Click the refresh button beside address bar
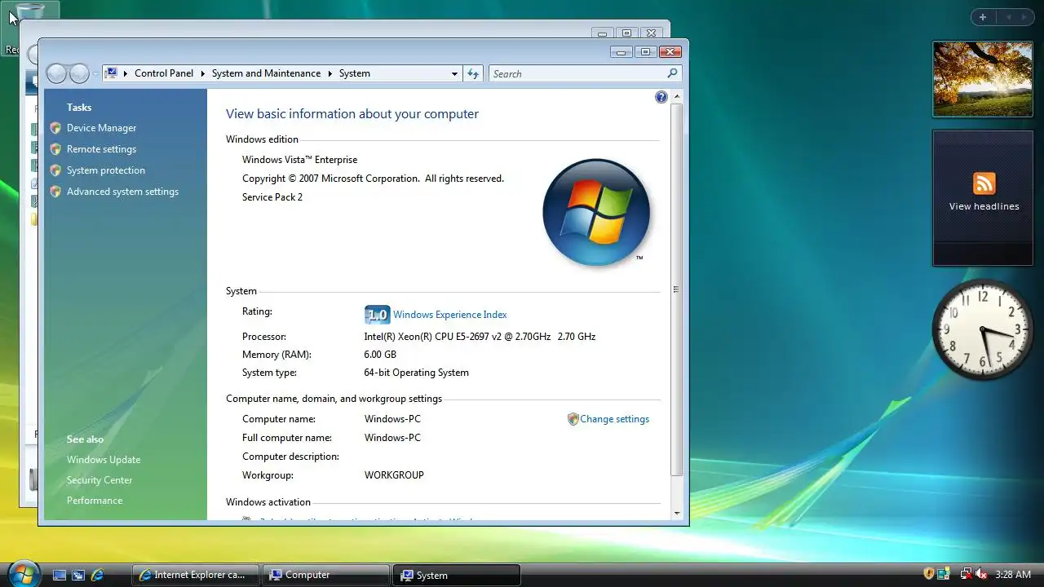Viewport: 1044px width, 587px height. 473,73
